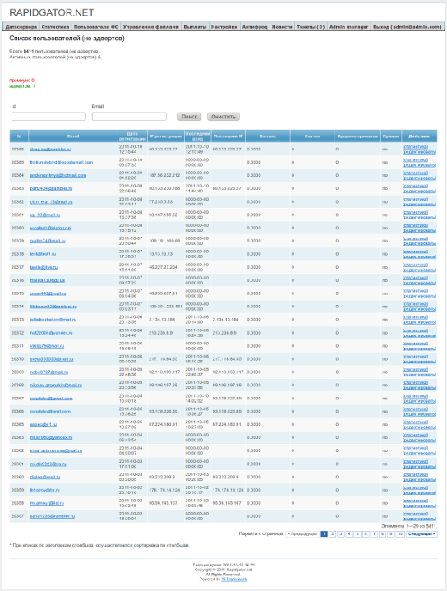Sort table by Дата регистрации column header
447x591 pixels.
click(x=132, y=136)
